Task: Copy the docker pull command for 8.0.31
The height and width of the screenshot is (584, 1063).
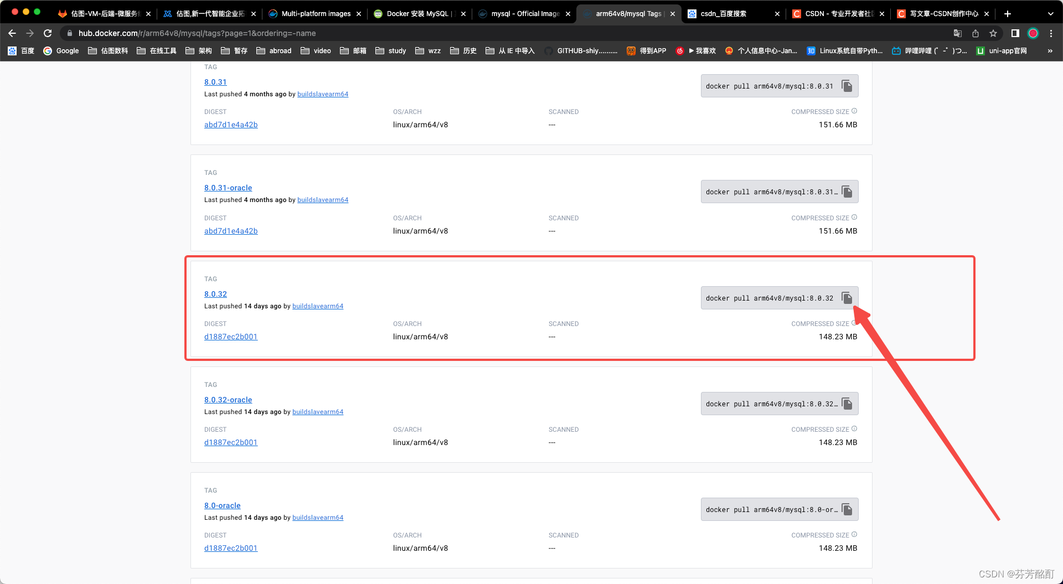Action: (x=847, y=86)
